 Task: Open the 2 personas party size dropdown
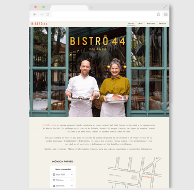click(63, 186)
